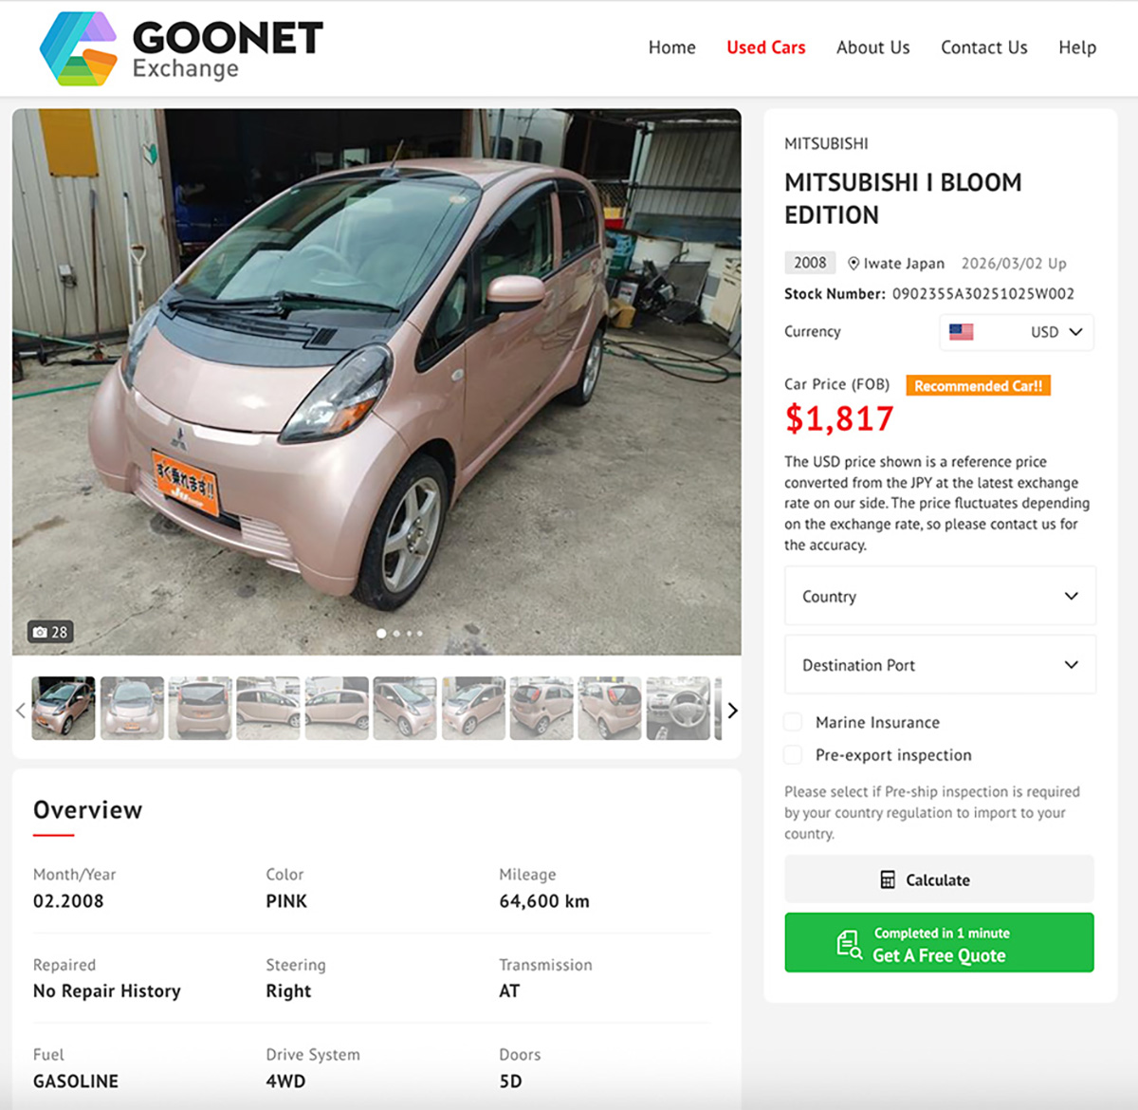Image resolution: width=1138 pixels, height=1110 pixels.
Task: Click the calculator icon on the Calculate button
Action: [890, 879]
